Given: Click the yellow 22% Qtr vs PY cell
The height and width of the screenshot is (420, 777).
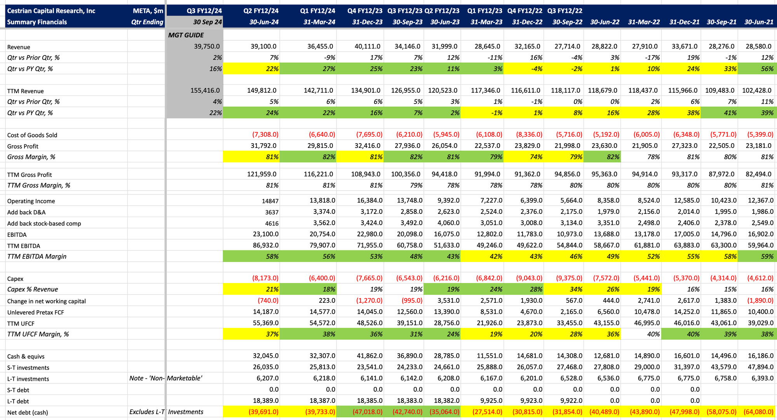Looking at the screenshot, I should (x=272, y=69).
